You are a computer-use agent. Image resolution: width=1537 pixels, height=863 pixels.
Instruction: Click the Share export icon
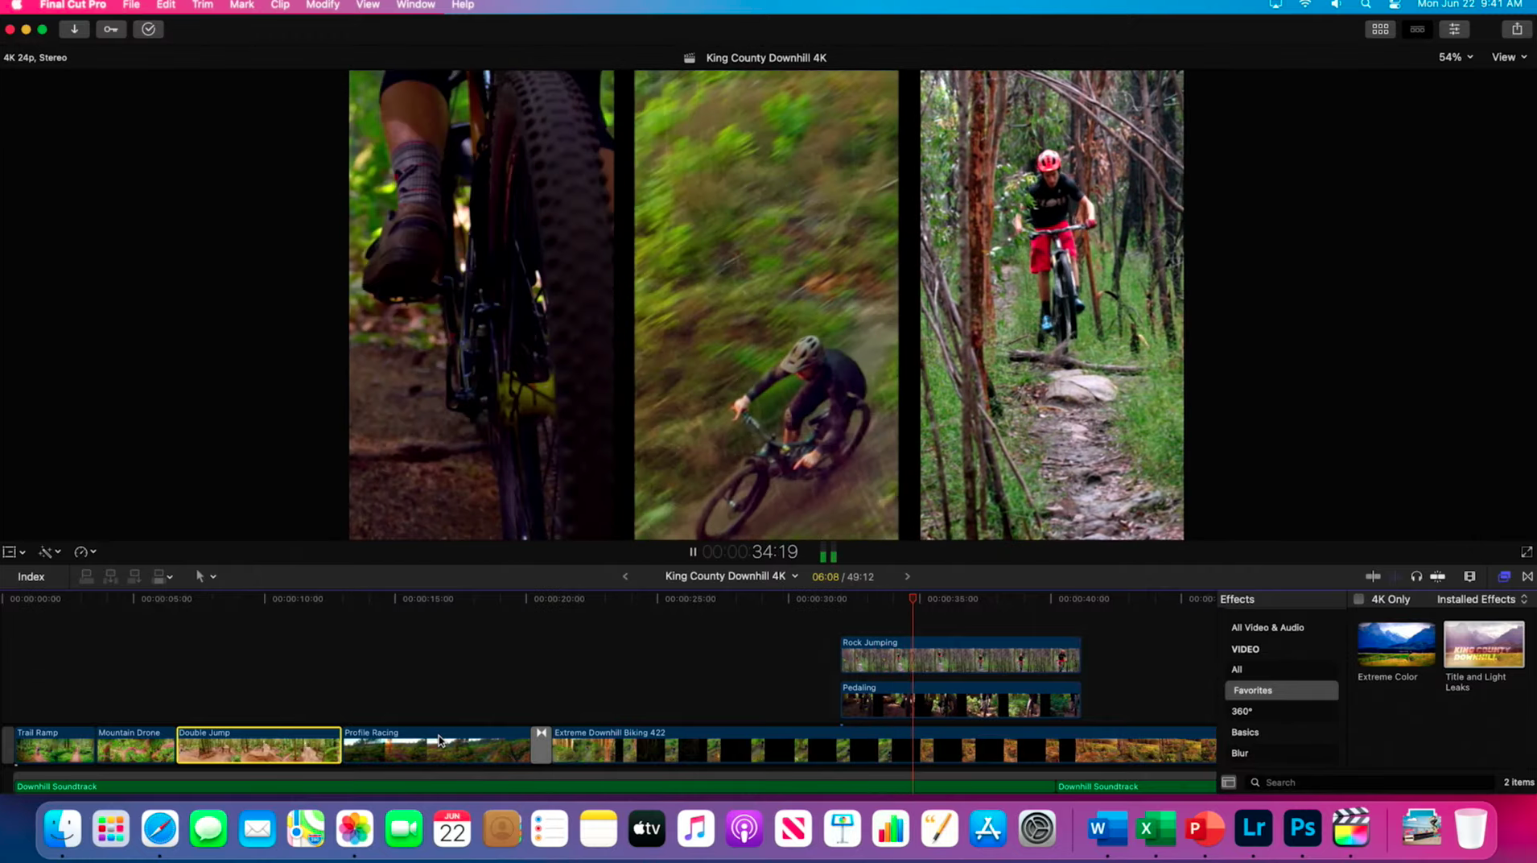pyautogui.click(x=1517, y=29)
